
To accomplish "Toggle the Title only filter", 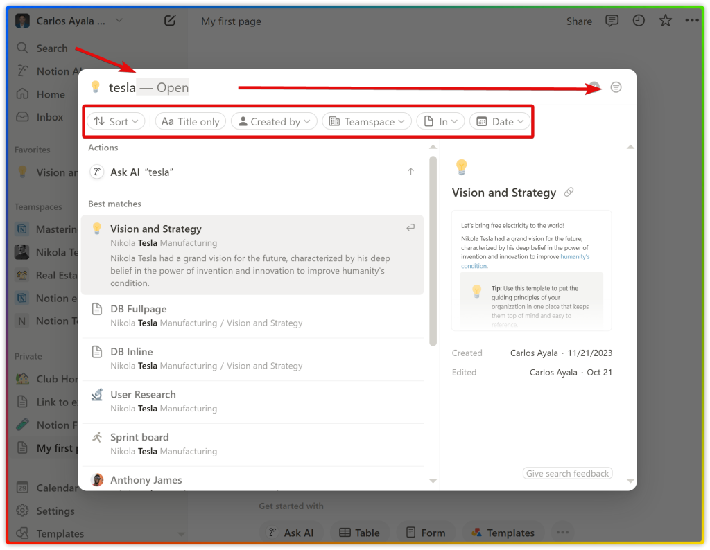I will coord(191,121).
